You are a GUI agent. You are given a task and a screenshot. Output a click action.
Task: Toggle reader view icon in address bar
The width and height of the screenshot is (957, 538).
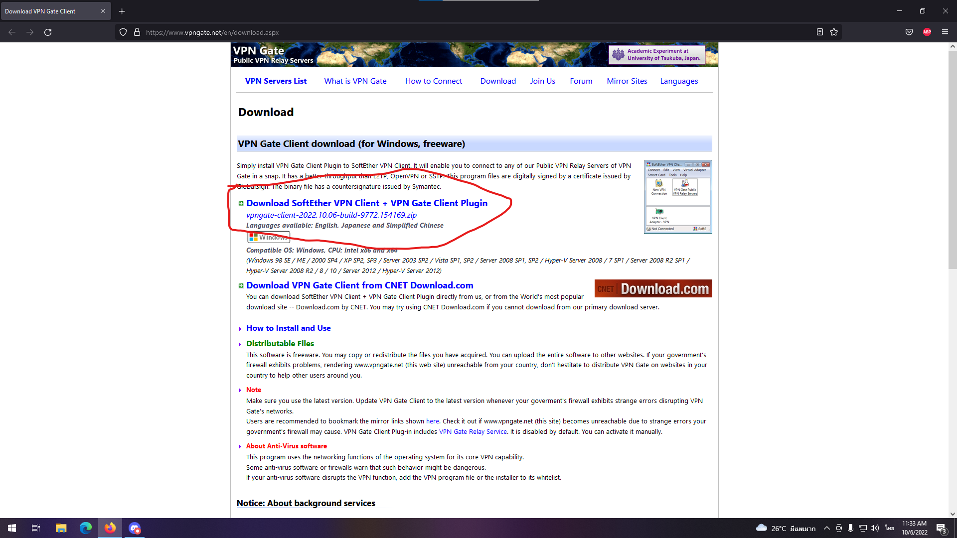tap(819, 32)
